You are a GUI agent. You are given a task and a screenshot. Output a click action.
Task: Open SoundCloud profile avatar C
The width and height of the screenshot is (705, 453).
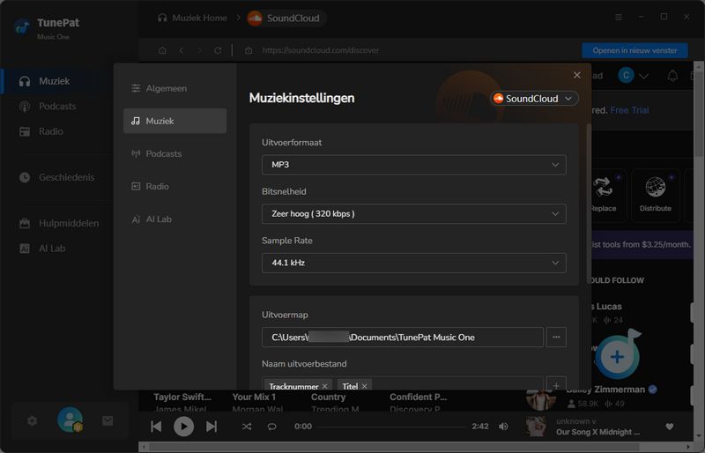(626, 75)
